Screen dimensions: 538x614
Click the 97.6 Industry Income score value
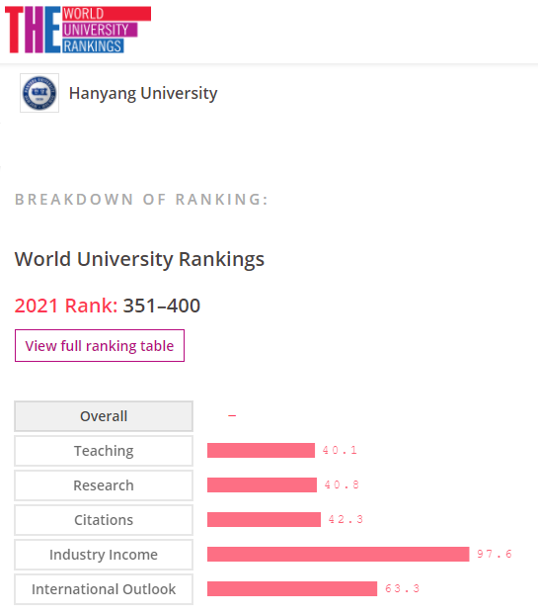tap(495, 554)
